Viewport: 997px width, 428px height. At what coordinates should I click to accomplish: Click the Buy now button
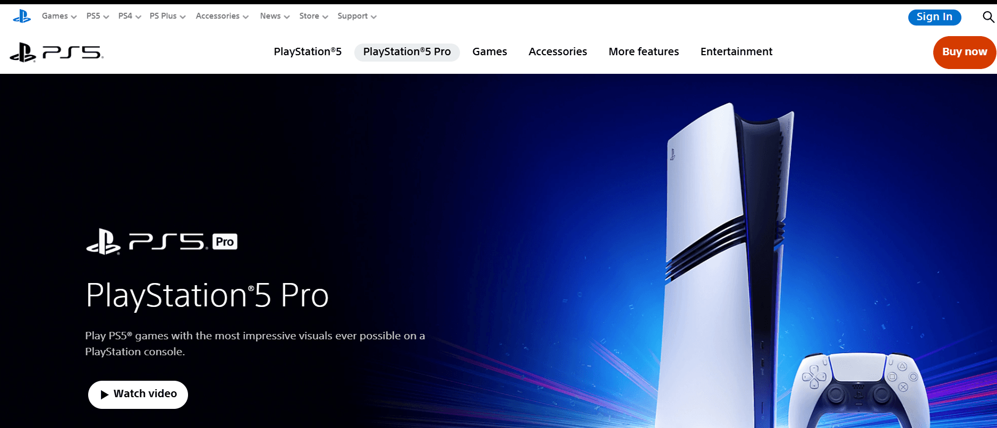click(x=965, y=52)
